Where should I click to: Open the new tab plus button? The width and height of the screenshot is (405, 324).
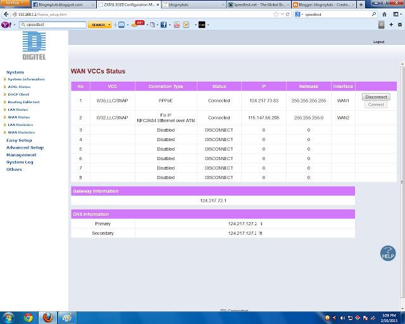tap(361, 4)
